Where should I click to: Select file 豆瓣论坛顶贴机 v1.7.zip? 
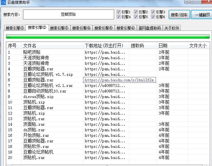pyautogui.click(x=48, y=75)
